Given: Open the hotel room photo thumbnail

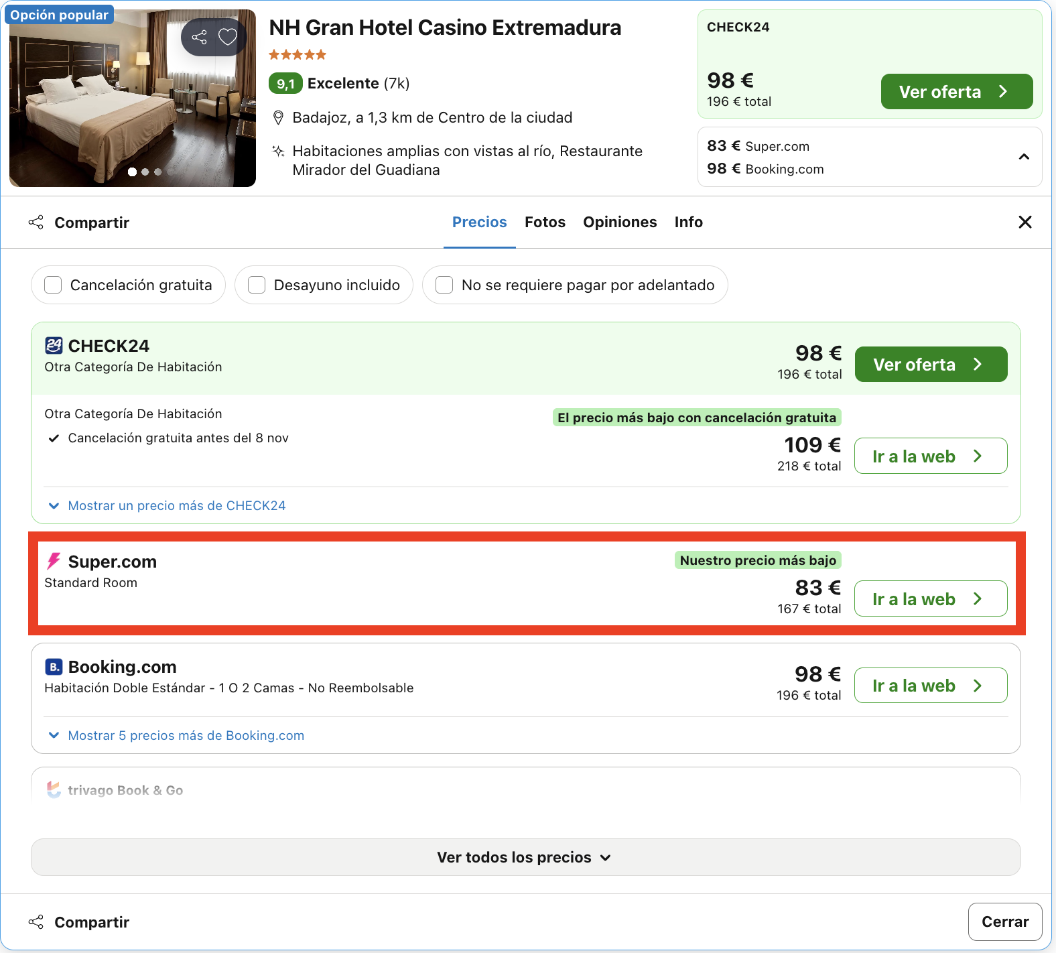Looking at the screenshot, I should [x=133, y=98].
